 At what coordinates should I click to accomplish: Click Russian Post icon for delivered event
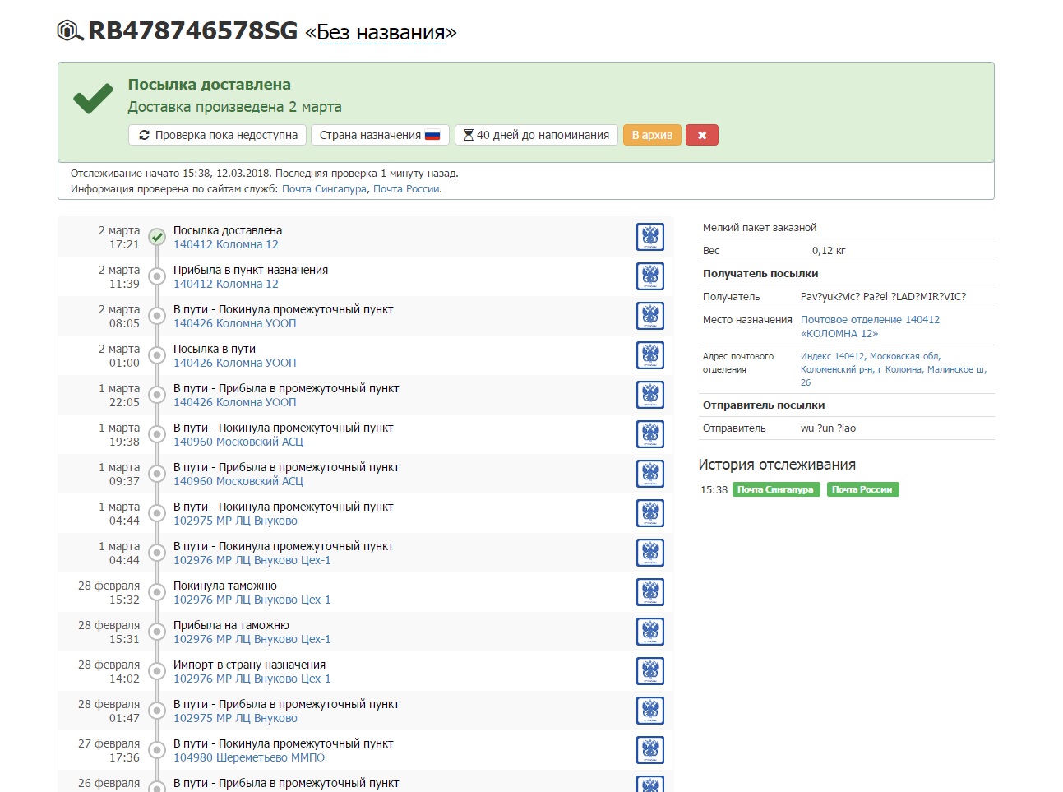point(650,237)
